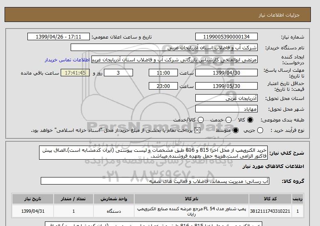Click the اطلاعات کالاهای مورد نیاز heading

pos(273,166)
